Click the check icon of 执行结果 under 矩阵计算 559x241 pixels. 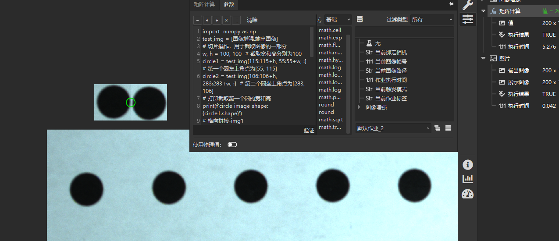point(502,35)
